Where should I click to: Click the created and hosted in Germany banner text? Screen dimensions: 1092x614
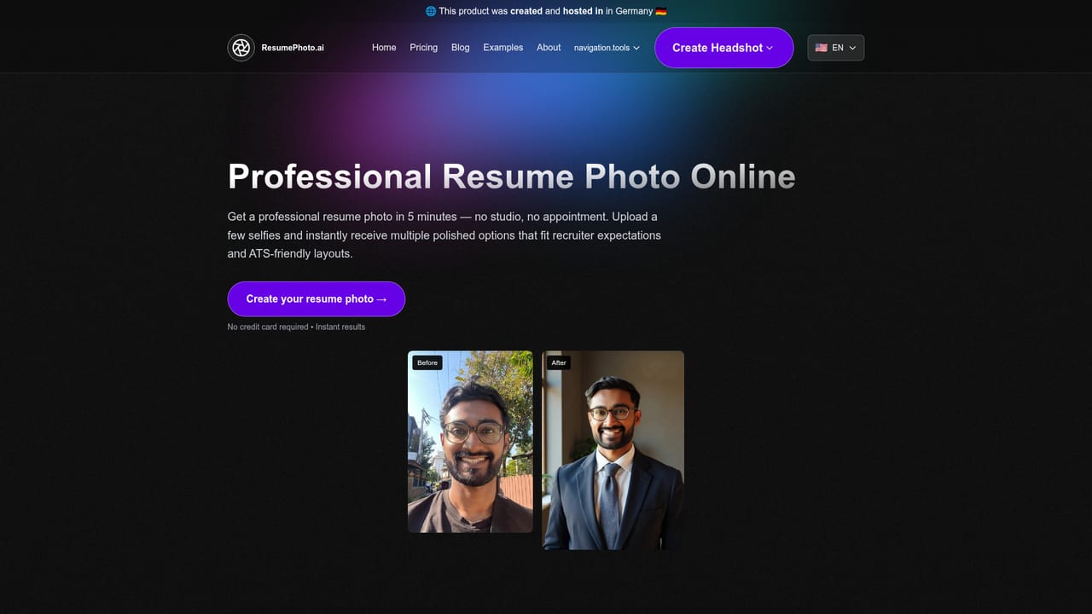pos(546,11)
